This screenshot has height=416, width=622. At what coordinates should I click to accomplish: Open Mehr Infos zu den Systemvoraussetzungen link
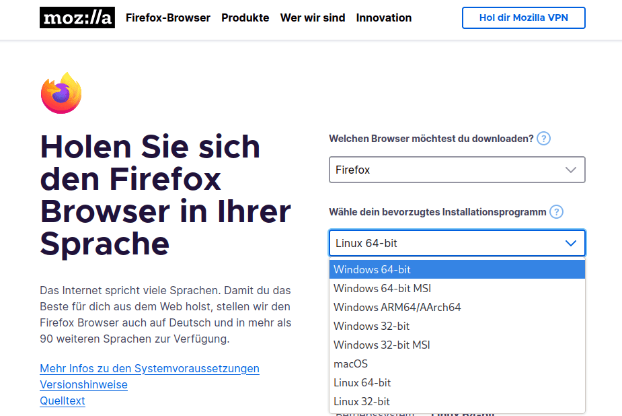(149, 368)
